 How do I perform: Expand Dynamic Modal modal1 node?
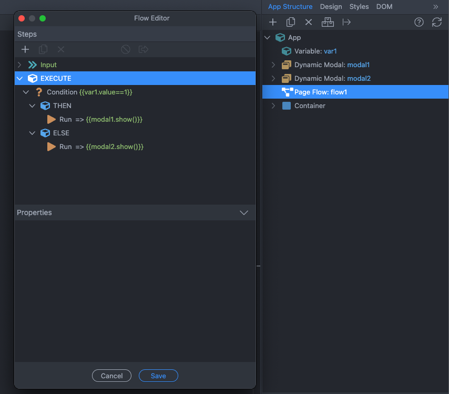point(273,65)
